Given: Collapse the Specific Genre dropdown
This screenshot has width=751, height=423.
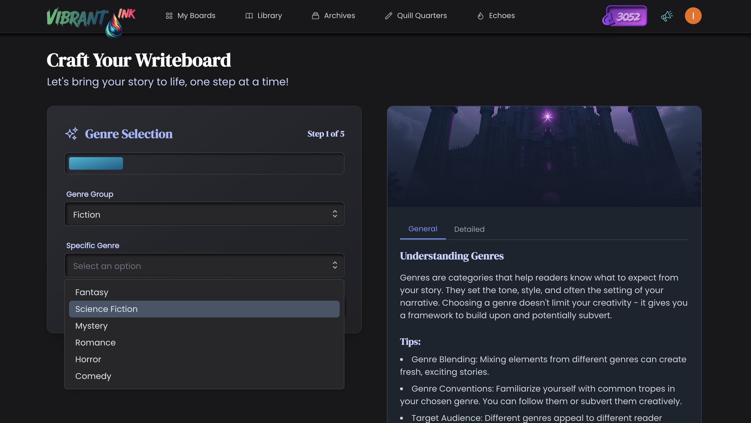Looking at the screenshot, I should pos(204,265).
